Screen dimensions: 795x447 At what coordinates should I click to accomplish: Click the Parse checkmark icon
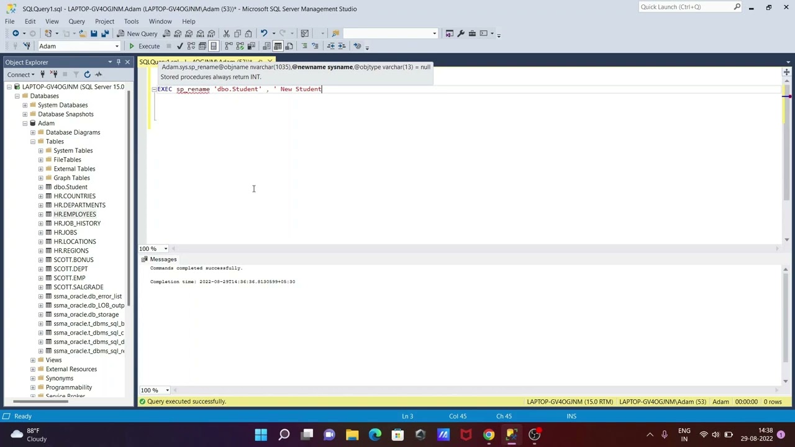tap(179, 46)
